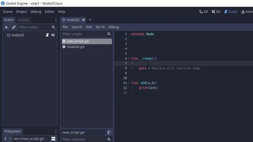Click 'print(a+b)' on line 12
This screenshot has width=253, height=142.
[148, 88]
